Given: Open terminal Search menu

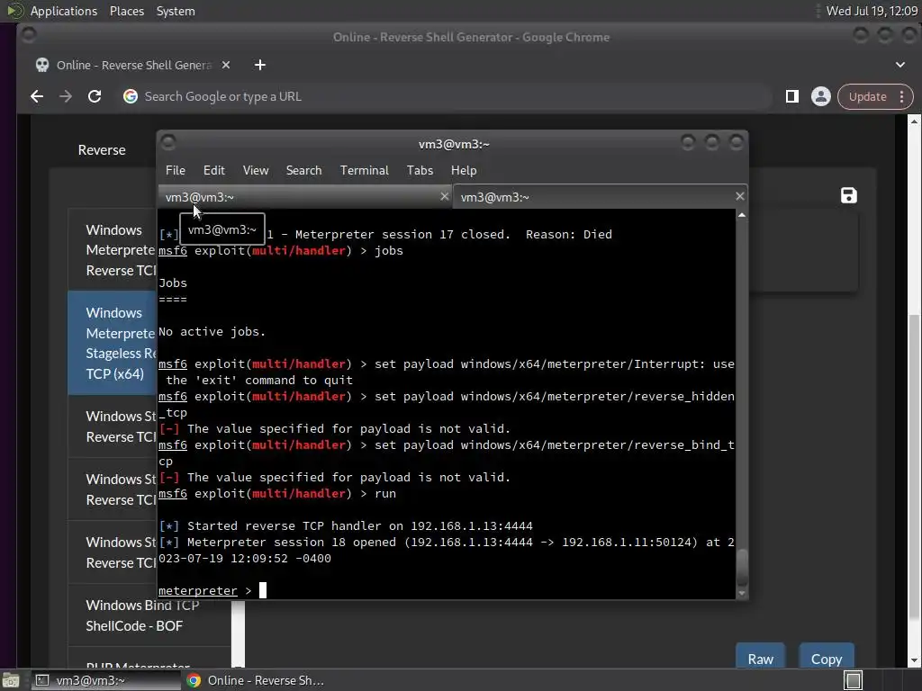Looking at the screenshot, I should 304,170.
